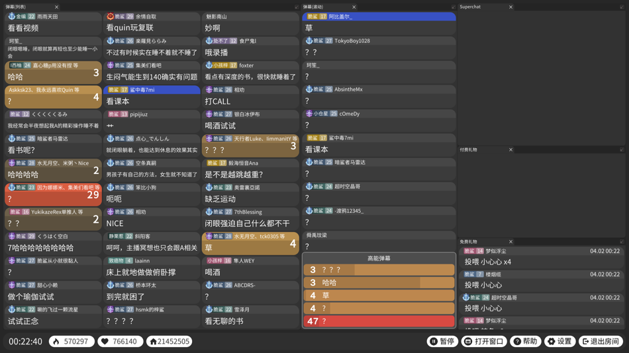Expand the merged 哈哈 message with count 3
Image resolution: width=629 pixels, height=353 pixels.
tap(53, 72)
